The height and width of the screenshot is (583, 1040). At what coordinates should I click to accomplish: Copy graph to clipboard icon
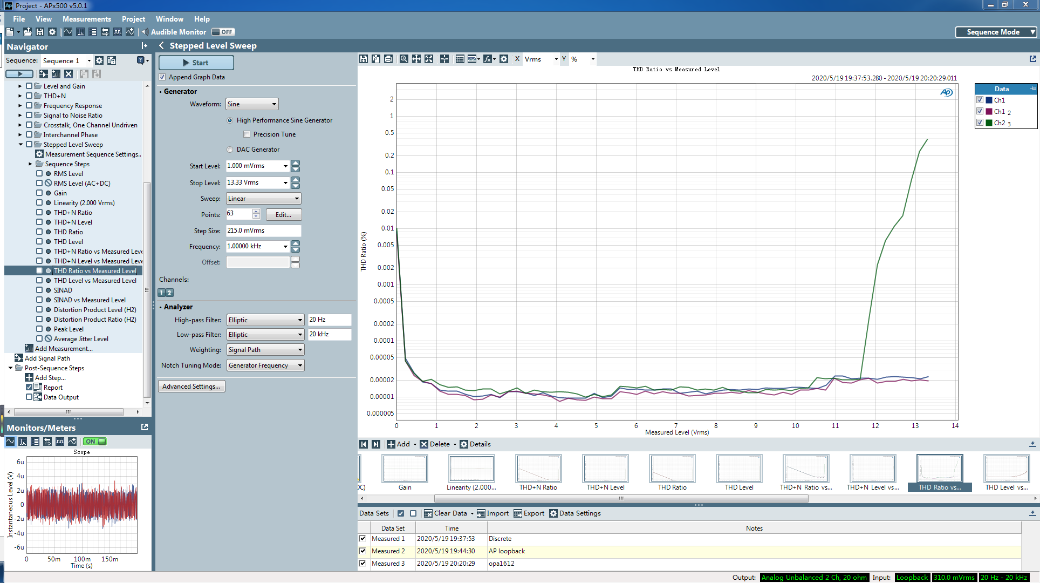pos(376,59)
